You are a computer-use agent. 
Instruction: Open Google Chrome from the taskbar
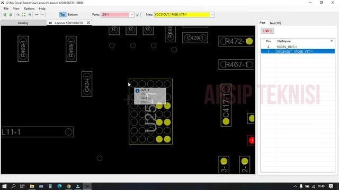pos(69,186)
